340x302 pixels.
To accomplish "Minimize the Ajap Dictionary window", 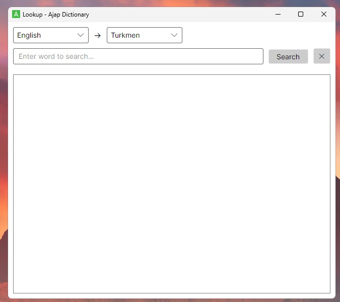I will [278, 15].
